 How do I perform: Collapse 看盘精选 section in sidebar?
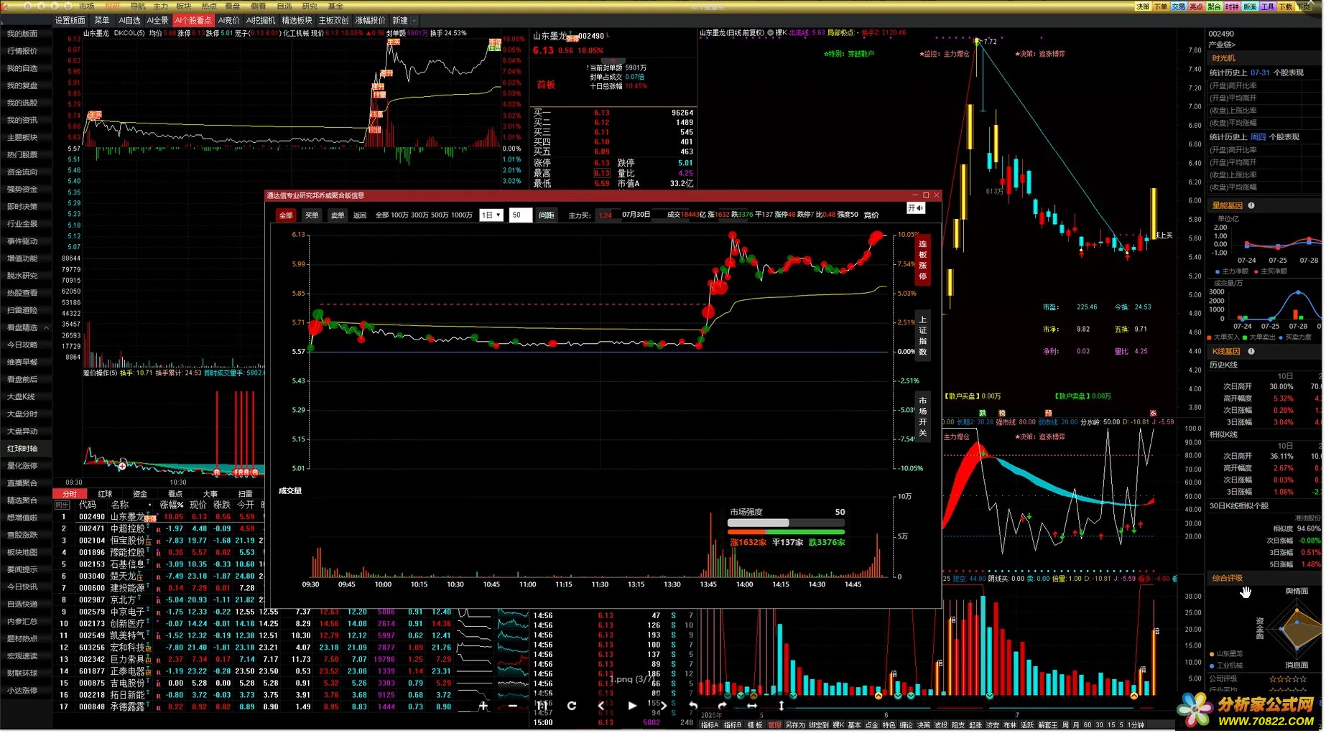(26, 328)
